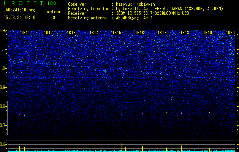Screen dimensions: 239x152
Task: Click the "Receiving antenna" label
Action: 87,18
